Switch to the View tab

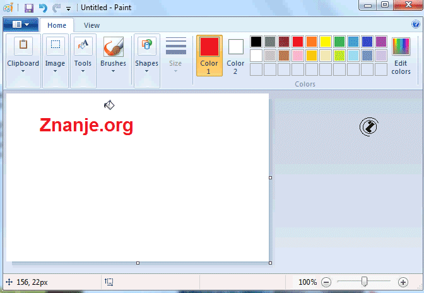click(x=91, y=25)
